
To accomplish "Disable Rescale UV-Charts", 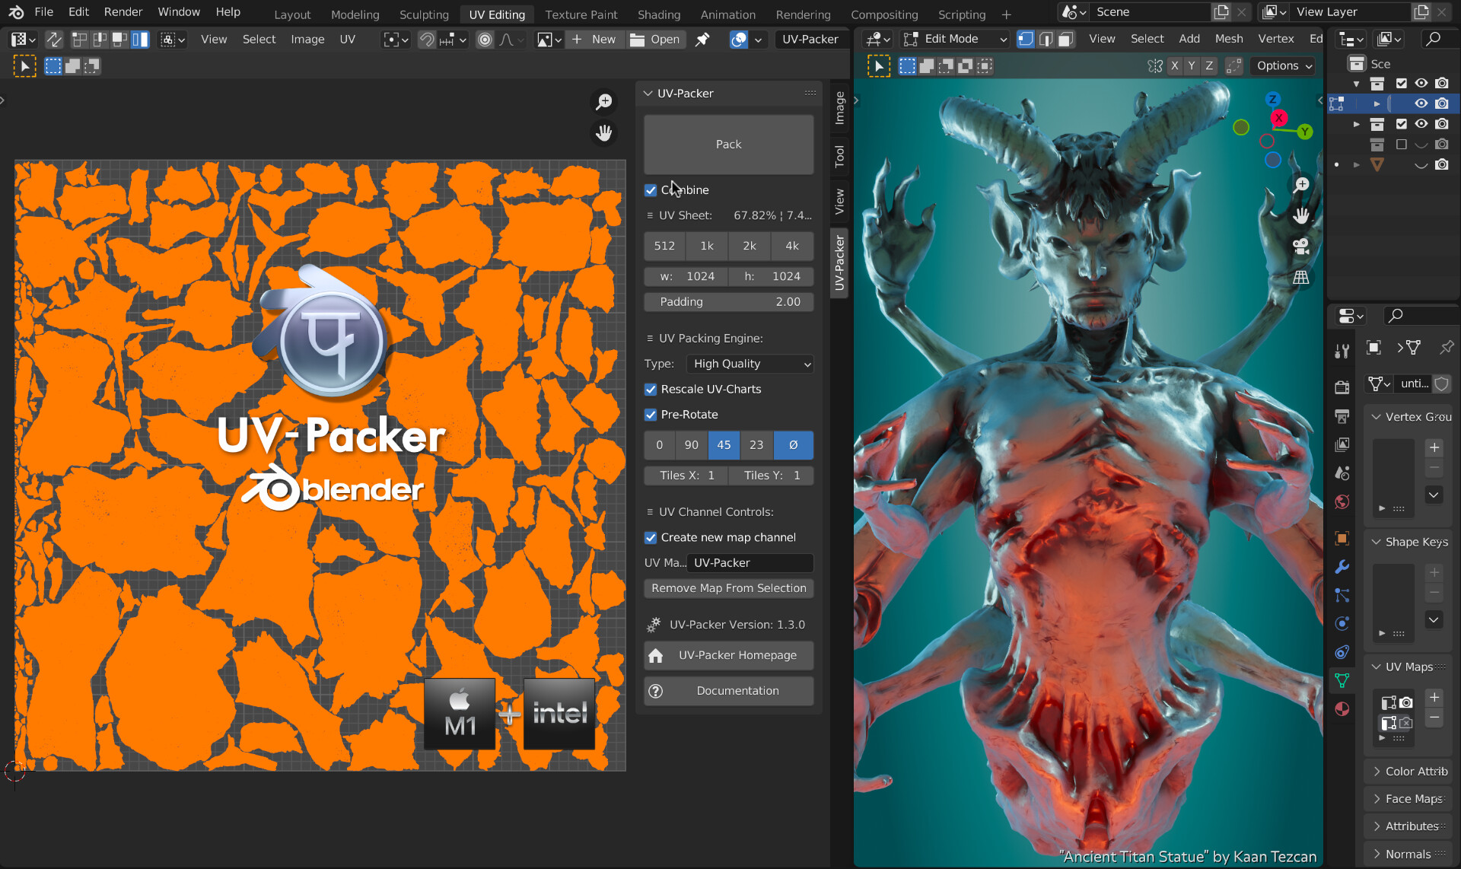I will pyautogui.click(x=651, y=389).
